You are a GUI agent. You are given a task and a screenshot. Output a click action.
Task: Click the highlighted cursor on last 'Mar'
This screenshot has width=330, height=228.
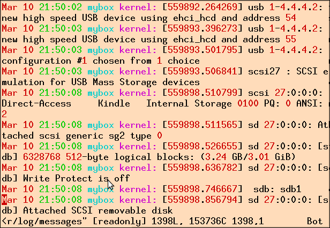click(4, 200)
